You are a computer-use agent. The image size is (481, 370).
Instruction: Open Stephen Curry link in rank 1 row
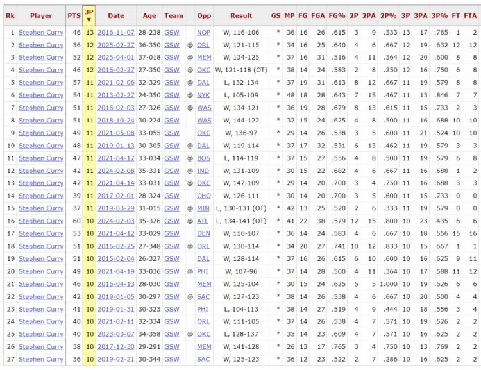tap(41, 32)
